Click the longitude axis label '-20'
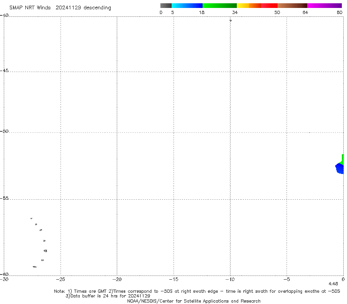347x304 pixels. (117, 279)
